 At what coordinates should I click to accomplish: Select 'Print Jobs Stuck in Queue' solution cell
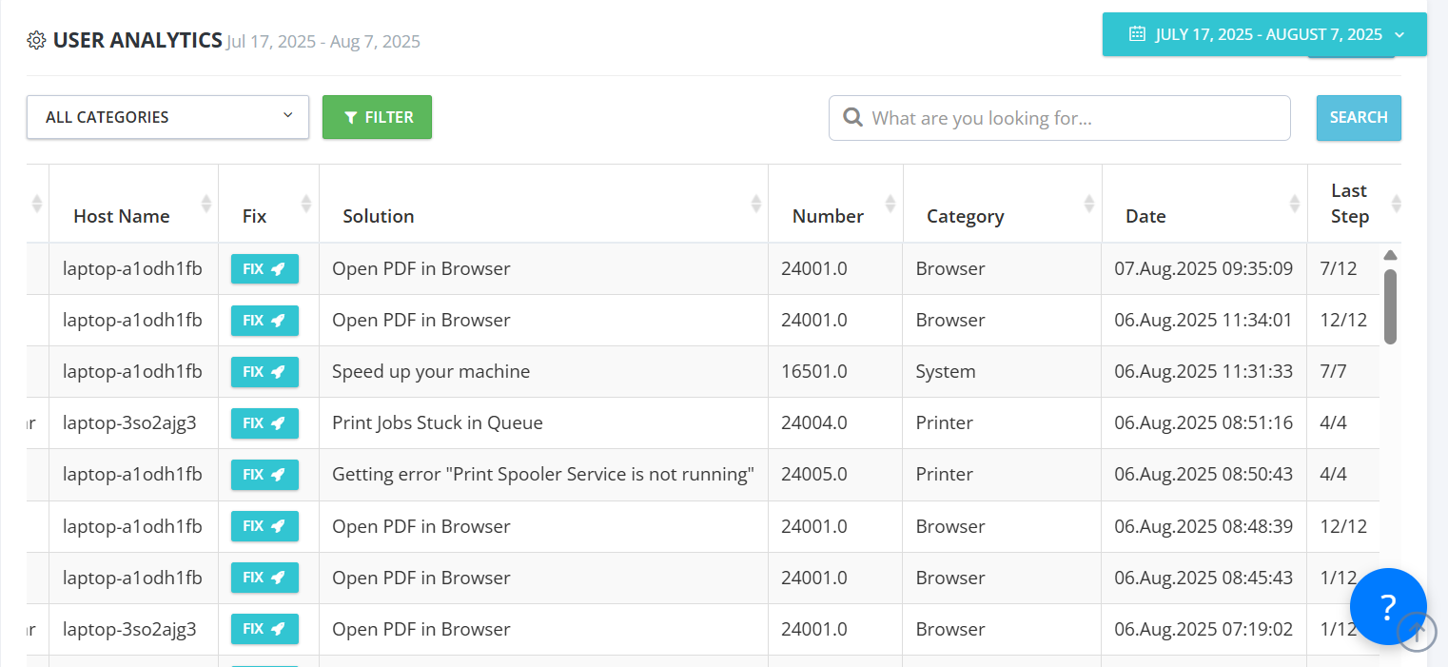543,423
